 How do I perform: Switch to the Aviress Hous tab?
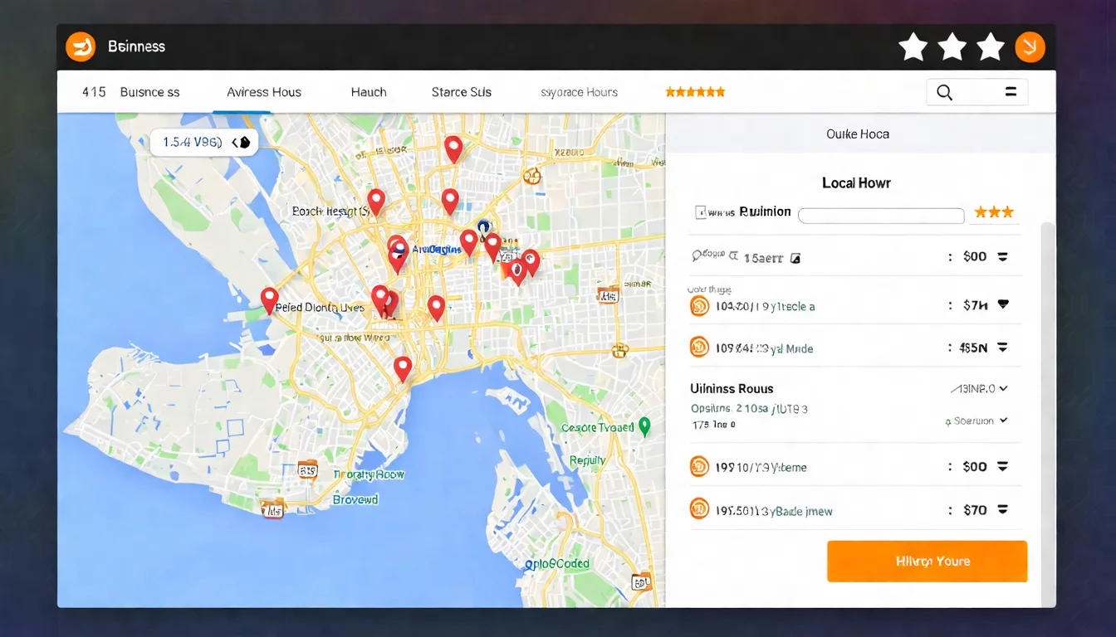[x=264, y=92]
